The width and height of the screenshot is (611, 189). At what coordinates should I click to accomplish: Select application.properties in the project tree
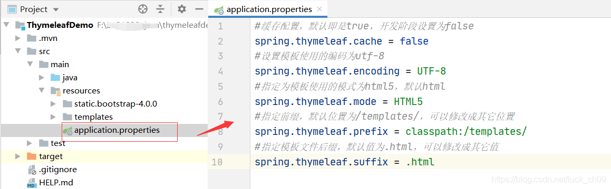(x=104, y=130)
